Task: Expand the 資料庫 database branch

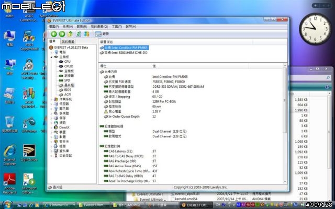Action: tap(51, 151)
